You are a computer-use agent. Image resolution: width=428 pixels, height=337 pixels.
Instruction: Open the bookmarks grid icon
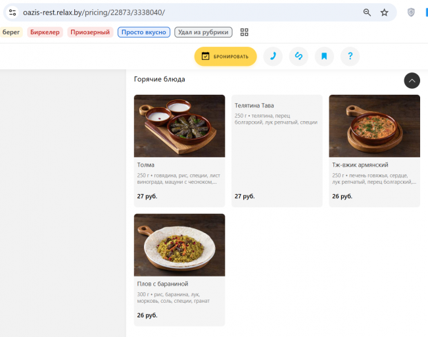(x=245, y=32)
